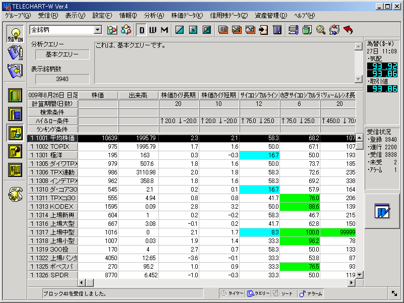Click the green 88.6 cell for KODEX
The height and width of the screenshot is (303, 404).
[300, 207]
